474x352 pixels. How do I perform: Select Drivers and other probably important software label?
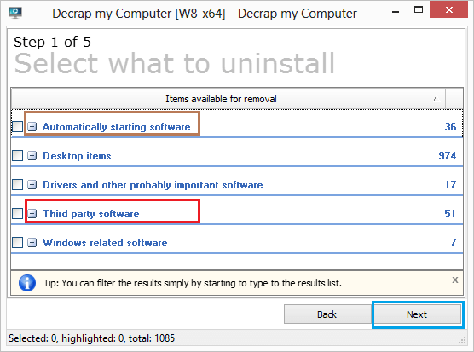[153, 185]
